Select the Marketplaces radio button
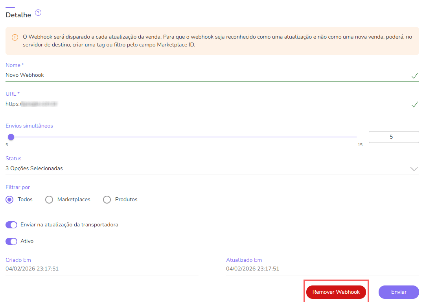This screenshot has height=302, width=425. (x=49, y=200)
